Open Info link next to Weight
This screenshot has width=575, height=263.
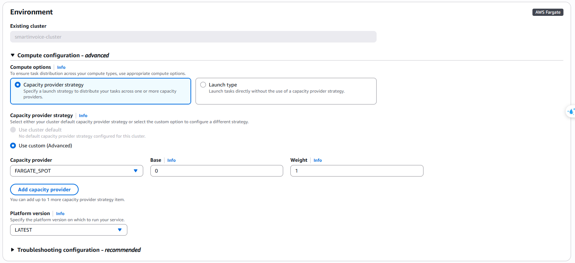pos(317,160)
